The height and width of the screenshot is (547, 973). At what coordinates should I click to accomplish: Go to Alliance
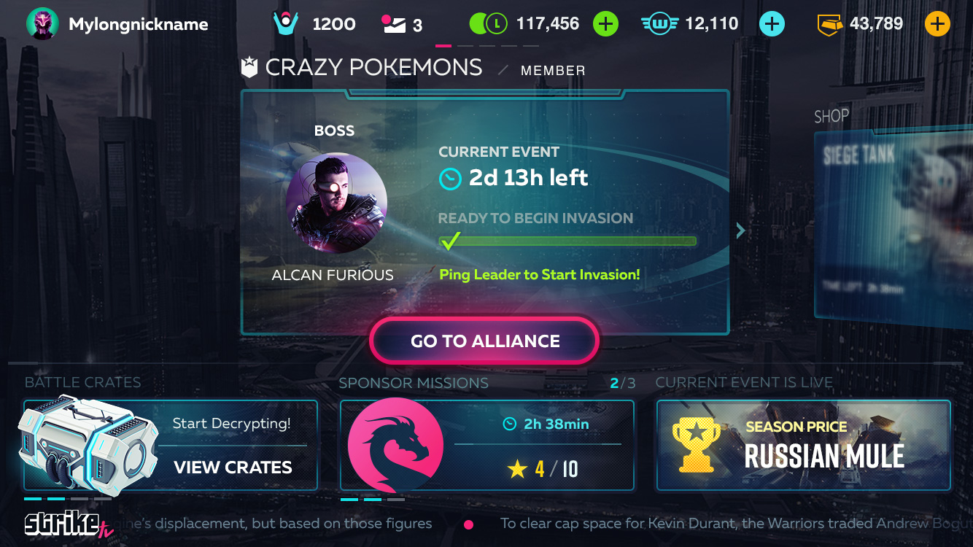[x=485, y=341]
